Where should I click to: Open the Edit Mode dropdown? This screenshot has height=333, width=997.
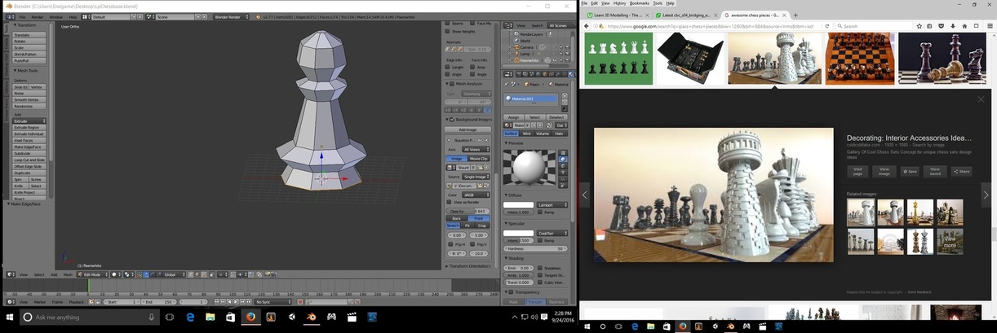(x=92, y=274)
